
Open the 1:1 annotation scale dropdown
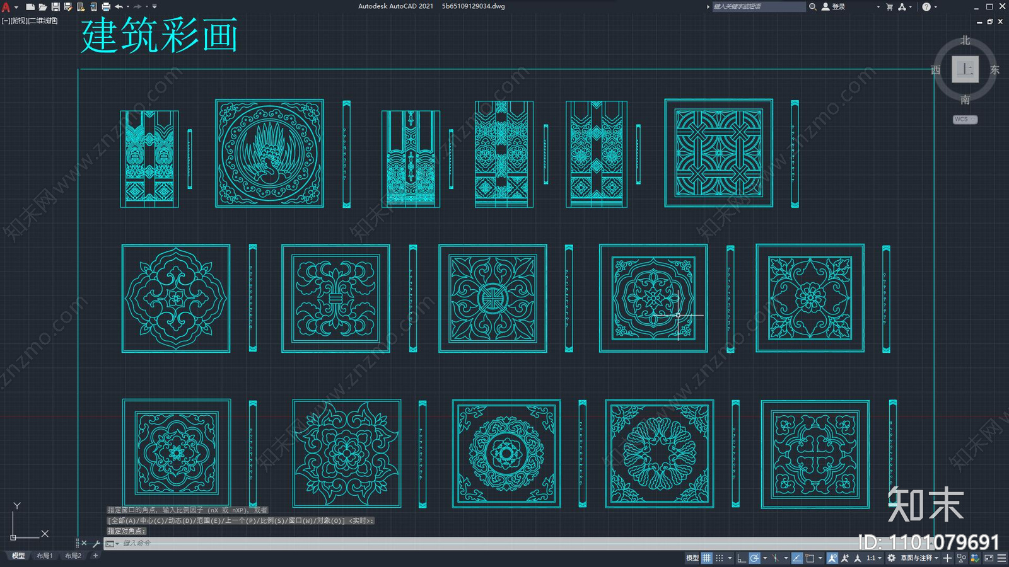tap(874, 558)
